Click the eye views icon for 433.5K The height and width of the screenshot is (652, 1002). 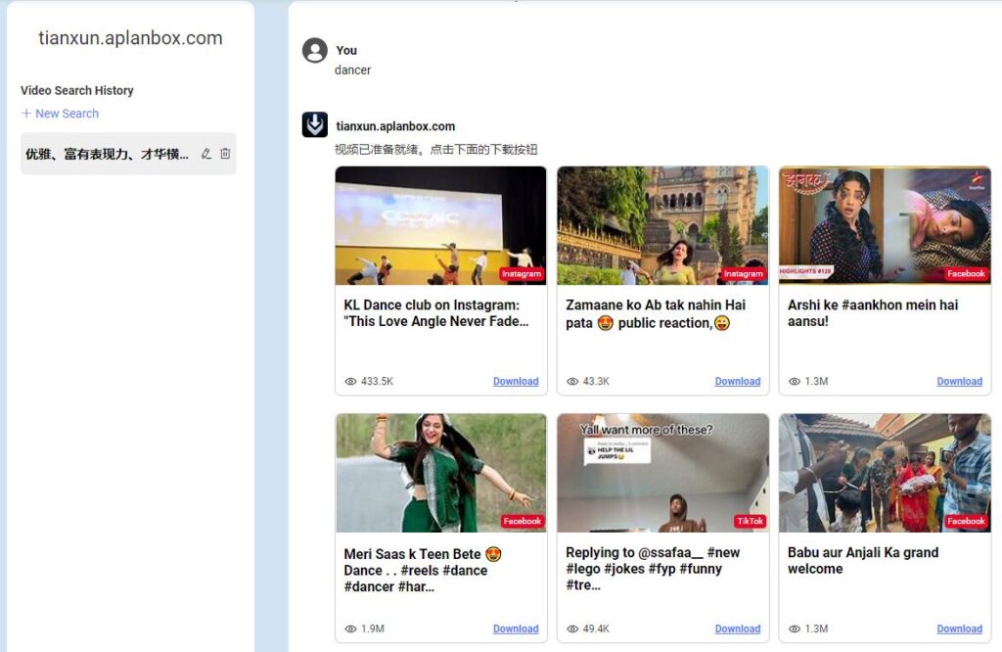[x=350, y=381]
